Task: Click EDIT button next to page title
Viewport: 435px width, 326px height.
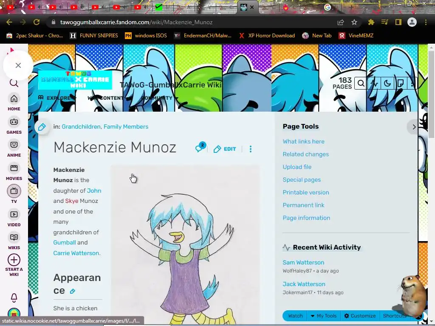Action: [225, 149]
